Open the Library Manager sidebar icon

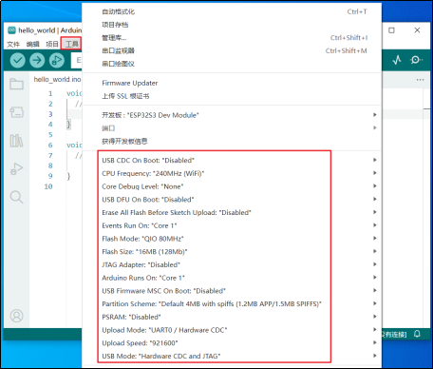click(x=16, y=141)
